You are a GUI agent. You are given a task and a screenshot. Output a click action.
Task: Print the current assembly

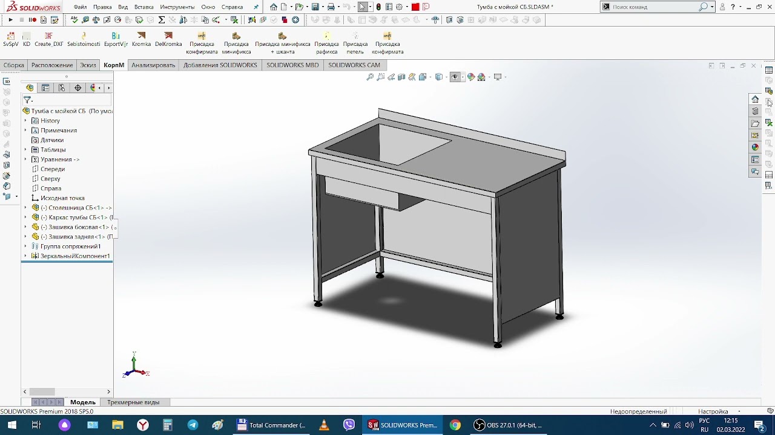pos(331,7)
